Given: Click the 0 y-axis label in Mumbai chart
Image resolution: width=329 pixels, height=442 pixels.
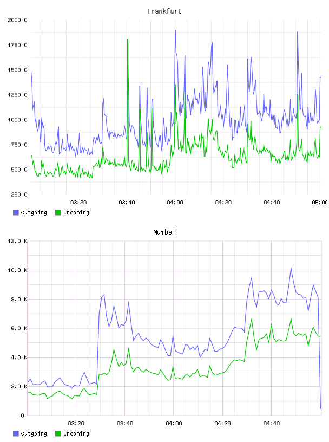Looking at the screenshot, I should coord(23,415).
